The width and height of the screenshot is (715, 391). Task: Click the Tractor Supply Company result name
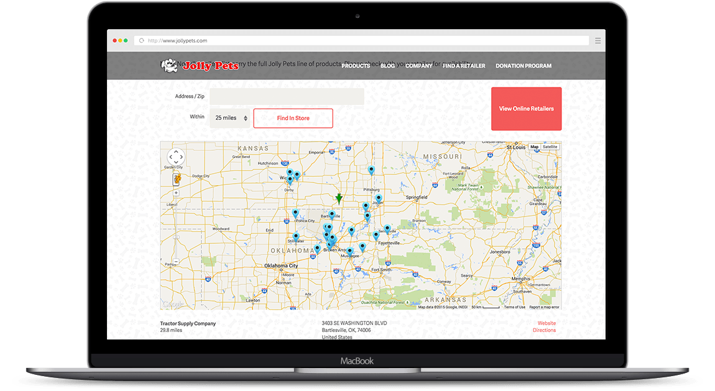[x=188, y=323]
